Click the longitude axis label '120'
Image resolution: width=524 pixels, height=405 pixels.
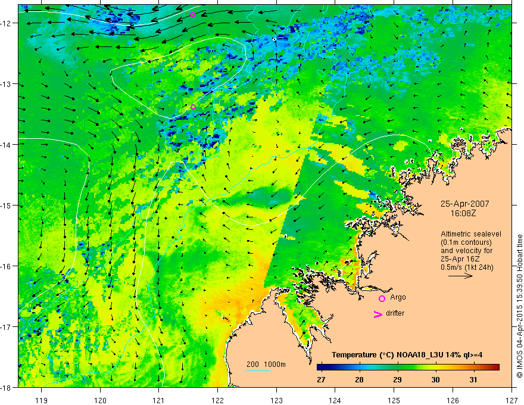coord(100,400)
